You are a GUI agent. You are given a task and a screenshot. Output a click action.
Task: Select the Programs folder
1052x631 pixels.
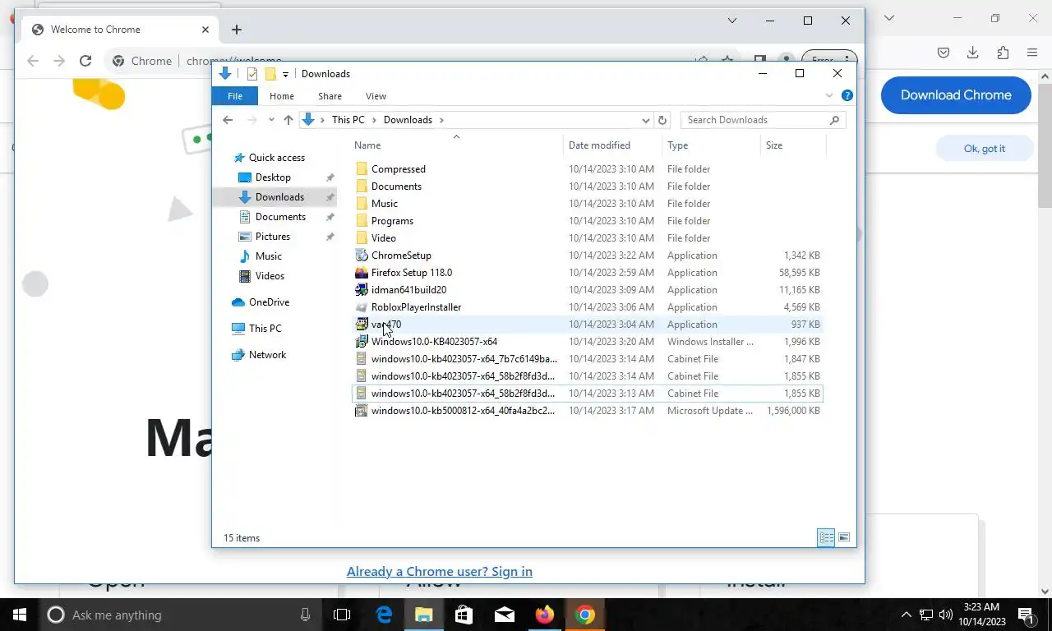[392, 221]
